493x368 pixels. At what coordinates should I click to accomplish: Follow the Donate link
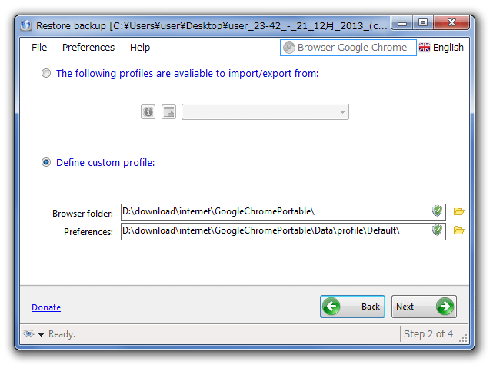click(46, 307)
